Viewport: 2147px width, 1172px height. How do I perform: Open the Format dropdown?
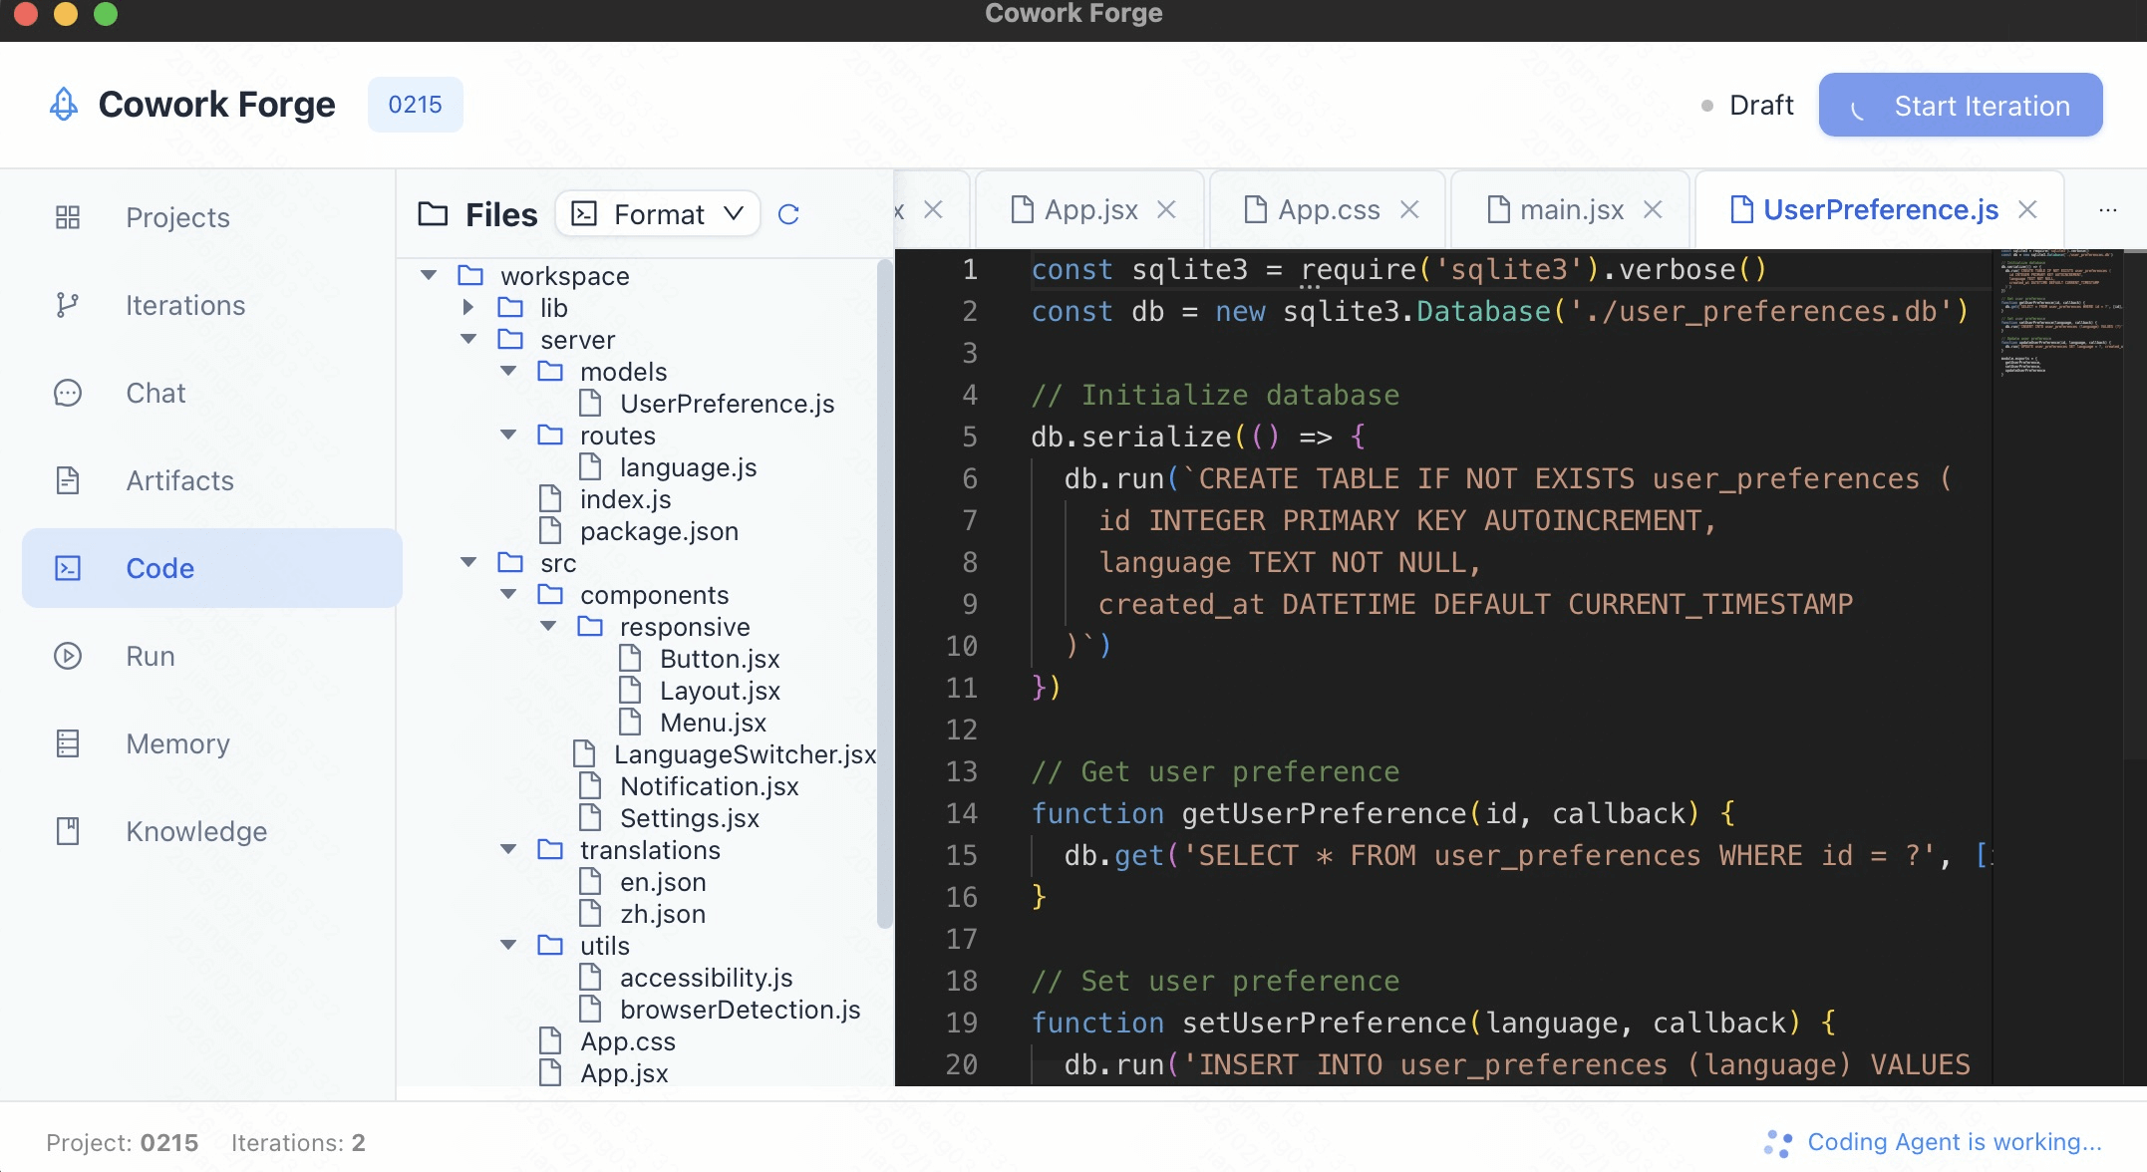(657, 213)
